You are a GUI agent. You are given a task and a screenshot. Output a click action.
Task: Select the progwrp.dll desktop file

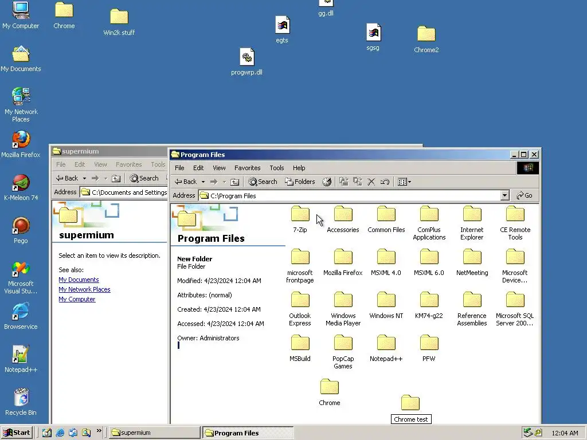(246, 62)
